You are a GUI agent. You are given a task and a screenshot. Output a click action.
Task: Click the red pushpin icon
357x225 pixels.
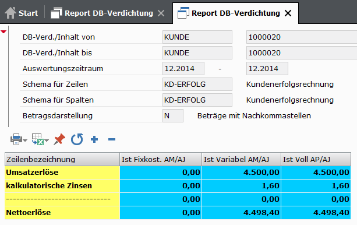(x=59, y=139)
